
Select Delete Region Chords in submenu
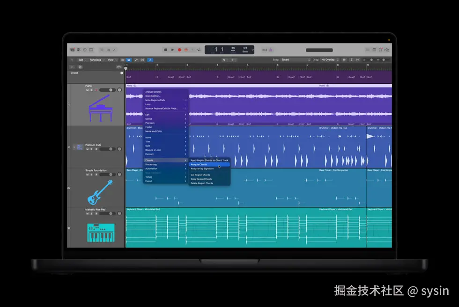(202, 183)
